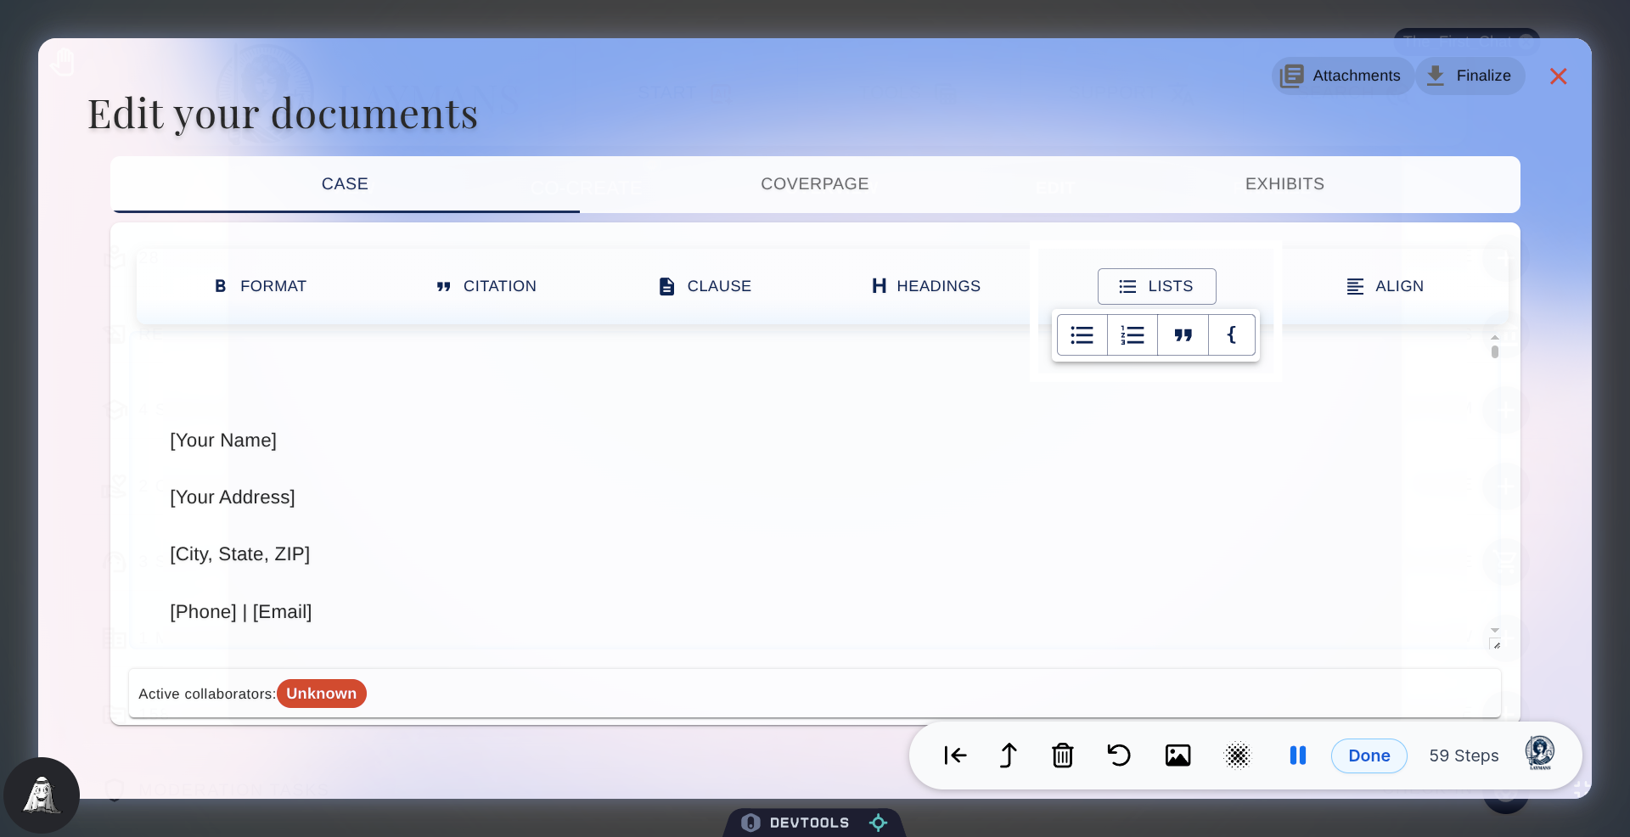Viewport: 1630px width, 837px height.
Task: Collapse the LISTS options menu
Action: tap(1157, 286)
